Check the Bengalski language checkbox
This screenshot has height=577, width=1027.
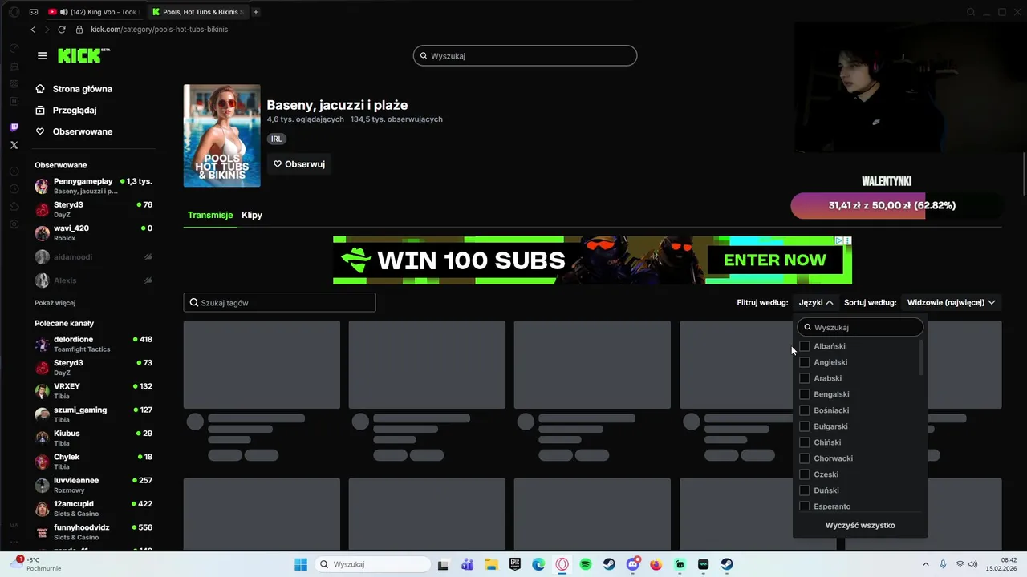[805, 394]
